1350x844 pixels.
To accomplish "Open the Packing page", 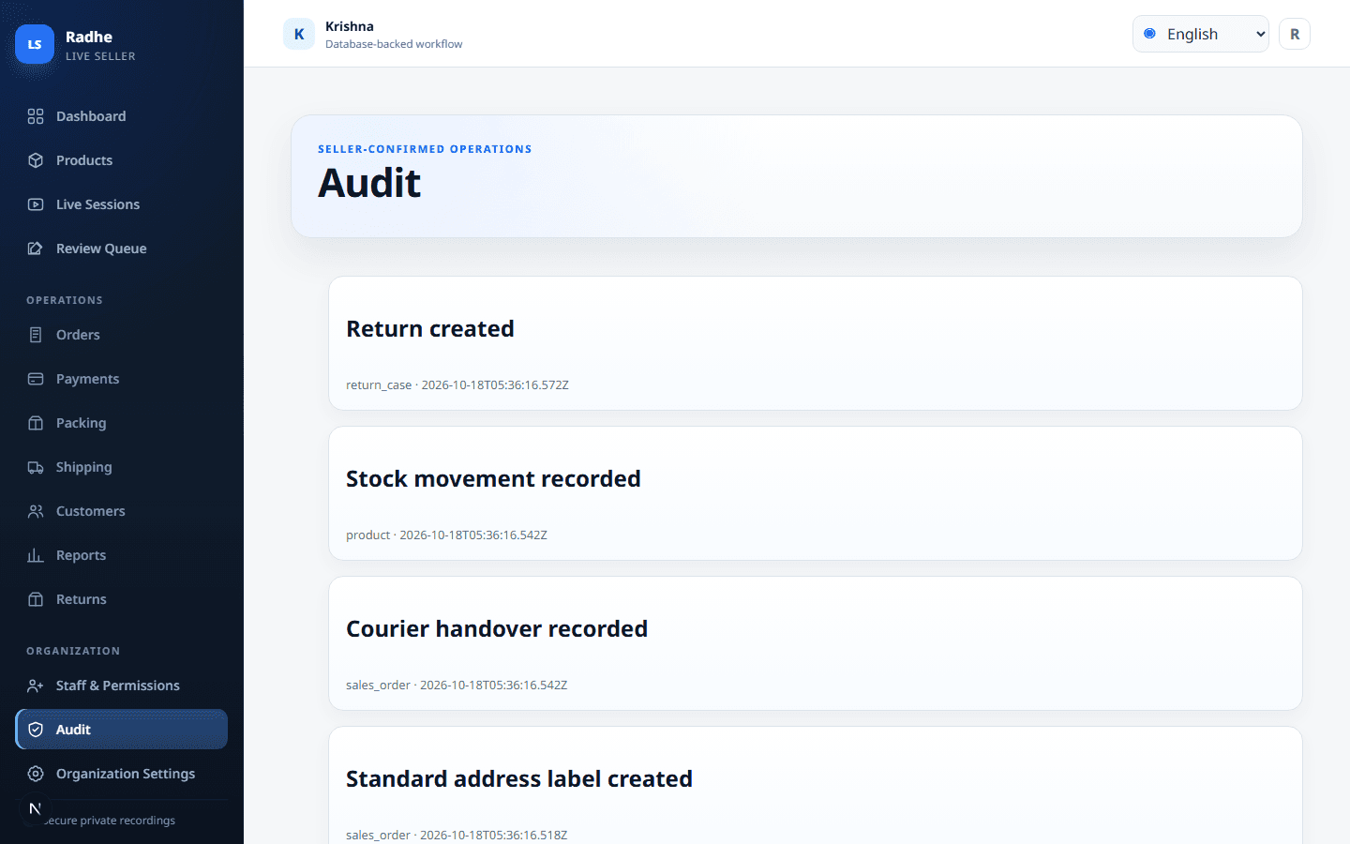I will (x=121, y=423).
